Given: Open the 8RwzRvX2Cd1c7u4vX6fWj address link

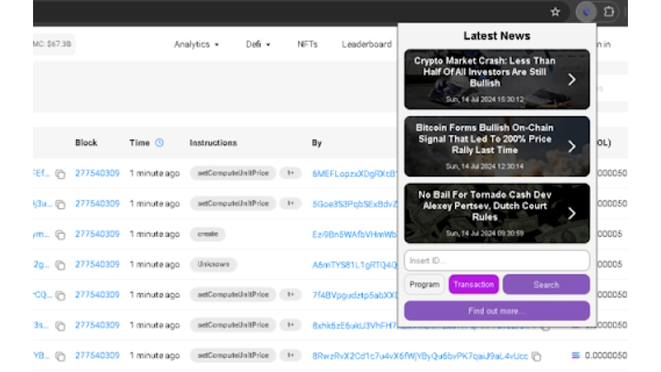Looking at the screenshot, I should (x=420, y=356).
